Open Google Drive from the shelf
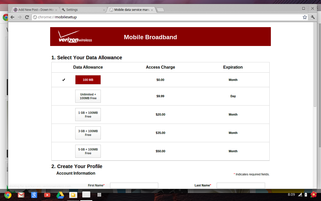The height and width of the screenshot is (201, 321). 60,195
